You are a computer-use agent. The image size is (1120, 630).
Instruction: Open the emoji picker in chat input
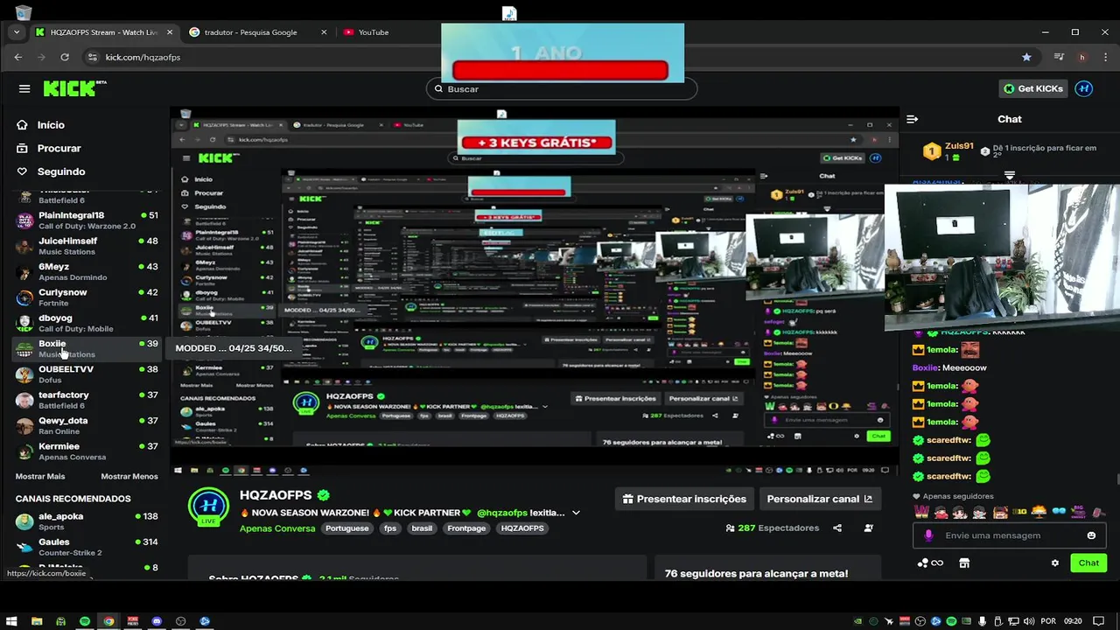coord(1091,535)
